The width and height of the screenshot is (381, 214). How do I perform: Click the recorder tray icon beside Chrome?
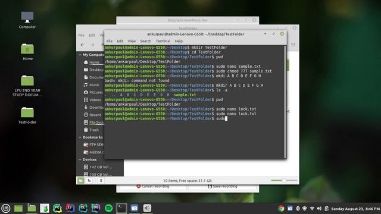pos(290,209)
